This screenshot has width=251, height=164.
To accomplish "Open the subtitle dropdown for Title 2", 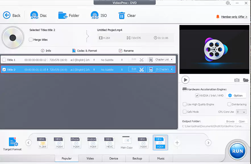I will 122,70.
